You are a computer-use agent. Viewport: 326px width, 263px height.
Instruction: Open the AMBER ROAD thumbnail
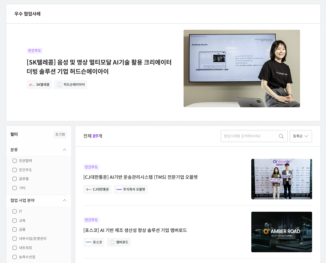pyautogui.click(x=281, y=232)
